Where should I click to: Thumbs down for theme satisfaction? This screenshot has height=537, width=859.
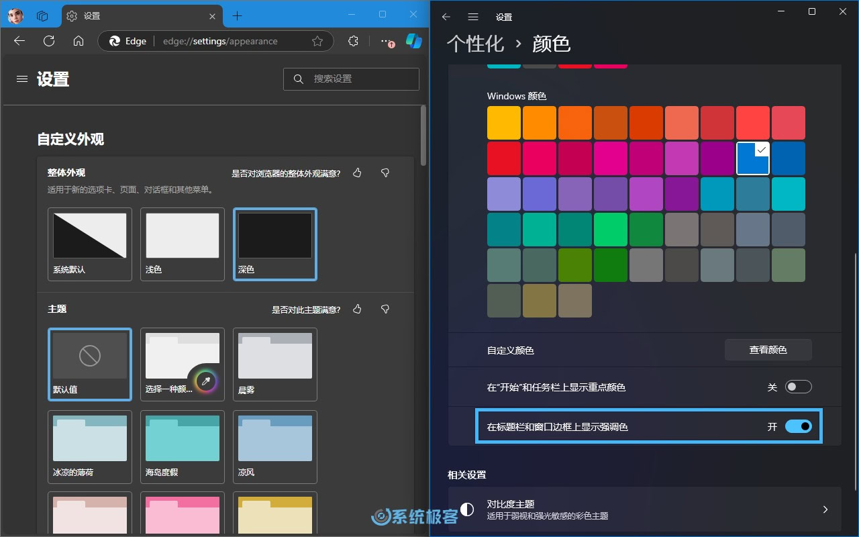click(385, 309)
